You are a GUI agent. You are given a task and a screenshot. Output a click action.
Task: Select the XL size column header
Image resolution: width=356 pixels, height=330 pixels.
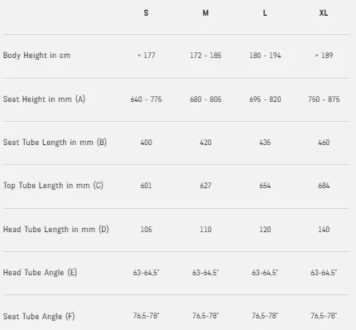pyautogui.click(x=324, y=12)
